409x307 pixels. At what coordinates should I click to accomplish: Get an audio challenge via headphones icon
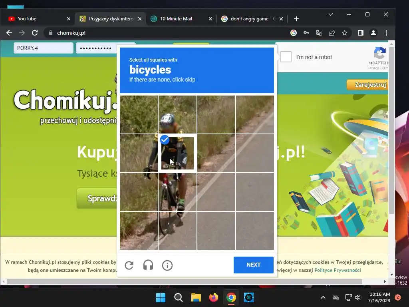pyautogui.click(x=148, y=265)
